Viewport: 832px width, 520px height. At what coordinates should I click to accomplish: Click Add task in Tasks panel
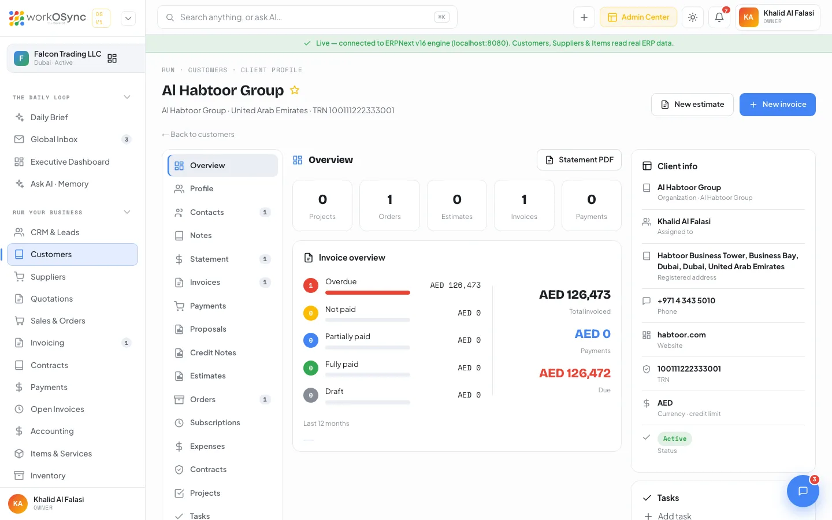pos(668,516)
